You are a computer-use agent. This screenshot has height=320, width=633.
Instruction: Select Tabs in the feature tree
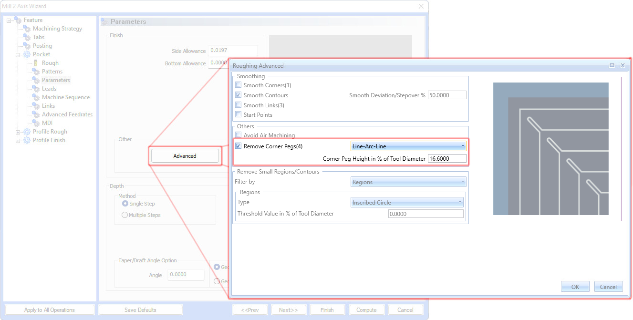point(39,37)
